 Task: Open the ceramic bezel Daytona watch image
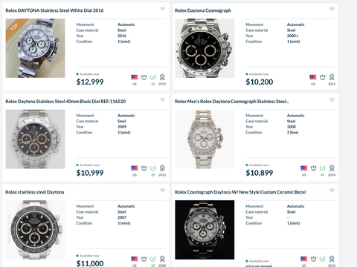click(x=205, y=230)
